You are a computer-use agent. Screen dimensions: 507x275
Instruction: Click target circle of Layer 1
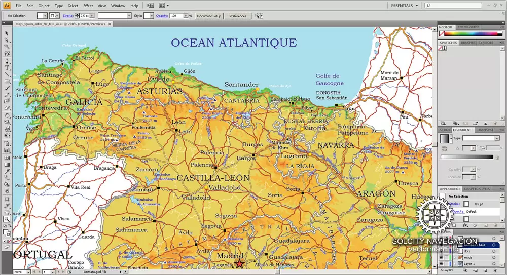494,264
